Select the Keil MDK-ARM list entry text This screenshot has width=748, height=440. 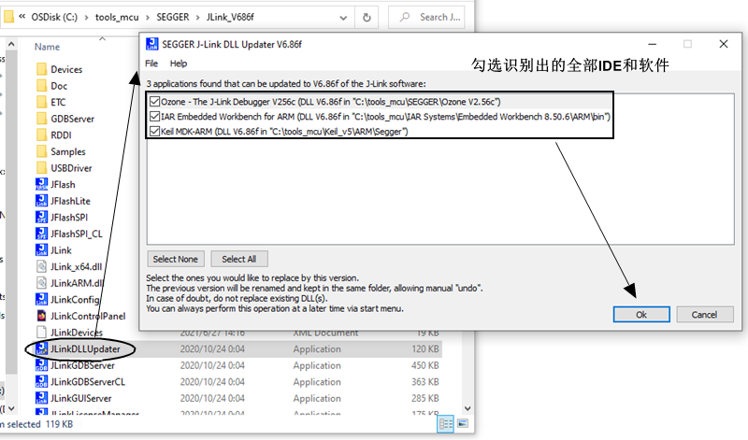[284, 131]
